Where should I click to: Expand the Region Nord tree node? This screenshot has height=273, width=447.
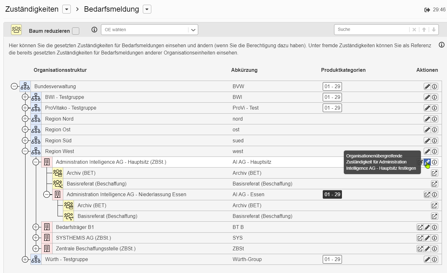pos(25,119)
